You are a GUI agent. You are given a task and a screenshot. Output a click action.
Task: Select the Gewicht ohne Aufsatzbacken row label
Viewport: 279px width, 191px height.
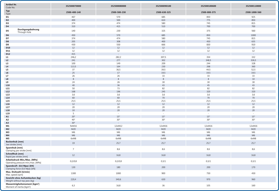point(23,179)
